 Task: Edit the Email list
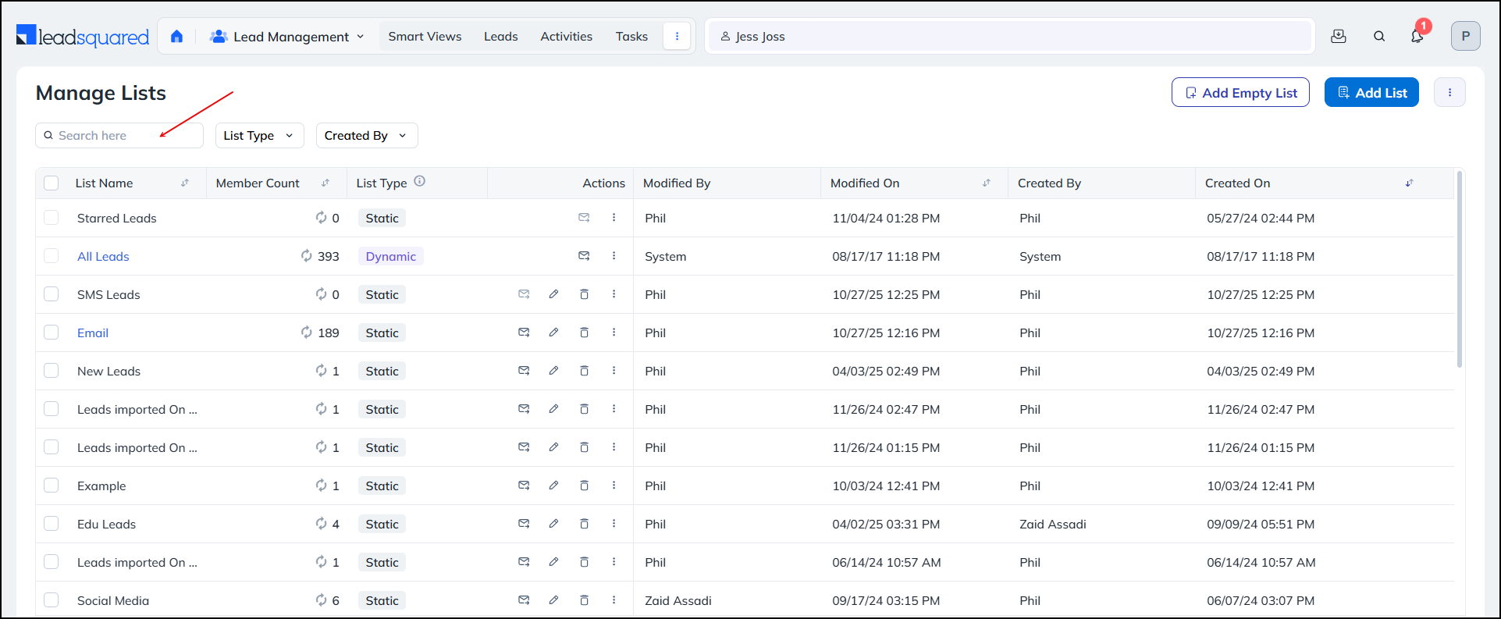tap(553, 333)
